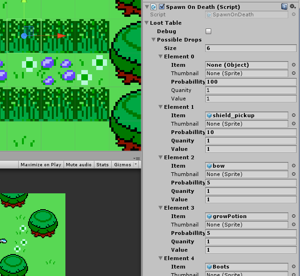Toggle Gizmos in Game view
The height and width of the screenshot is (276, 300).
coord(122,165)
